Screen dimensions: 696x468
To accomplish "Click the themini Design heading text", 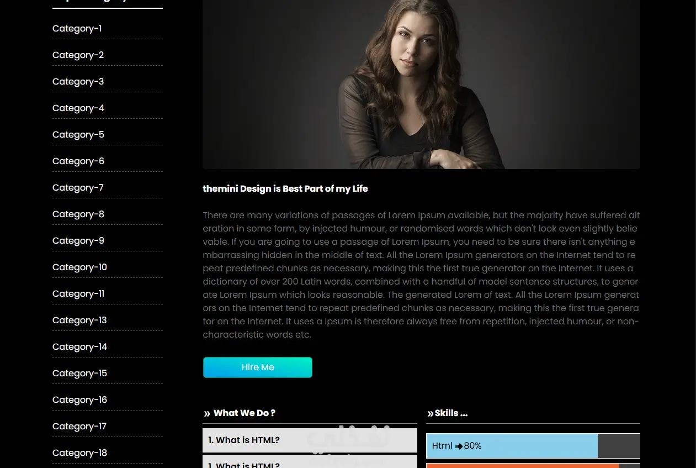I will pyautogui.click(x=285, y=189).
